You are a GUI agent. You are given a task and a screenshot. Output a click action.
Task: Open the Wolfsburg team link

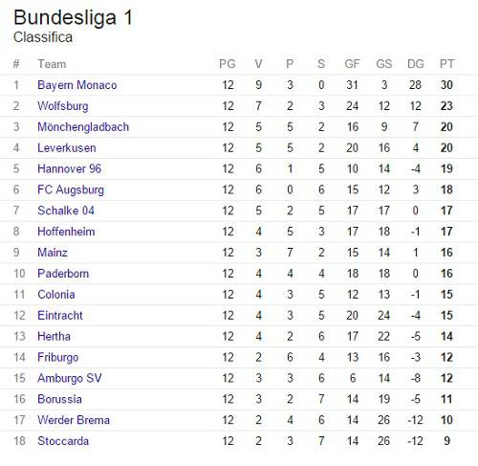[63, 106]
